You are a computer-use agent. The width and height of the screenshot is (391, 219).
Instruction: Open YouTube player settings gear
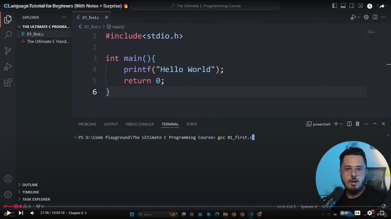(x=370, y=213)
